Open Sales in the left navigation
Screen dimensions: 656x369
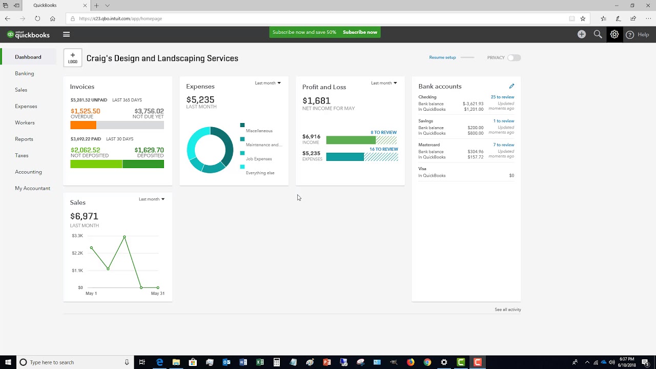21,90
